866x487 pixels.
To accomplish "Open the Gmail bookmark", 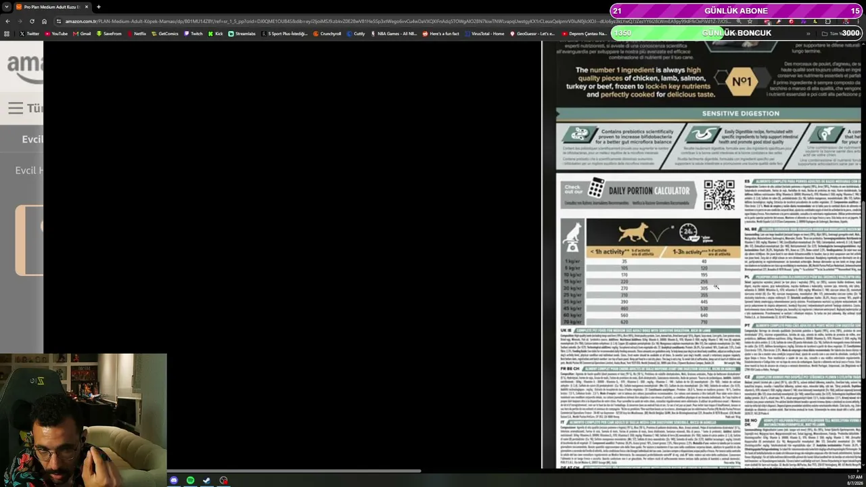I will [x=82, y=33].
